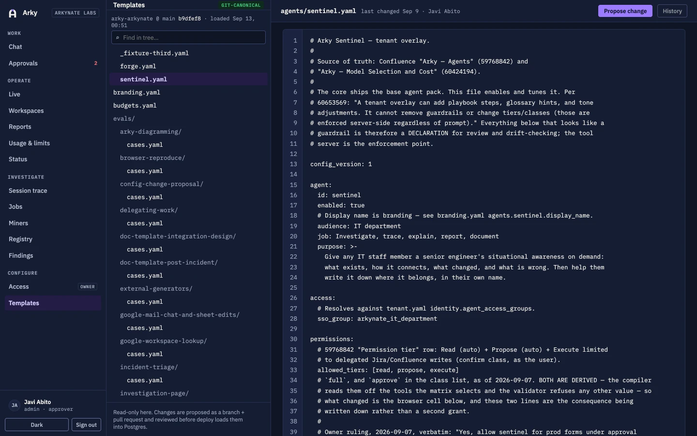Open the History view
Viewport: 697px width, 436px height.
(x=672, y=11)
